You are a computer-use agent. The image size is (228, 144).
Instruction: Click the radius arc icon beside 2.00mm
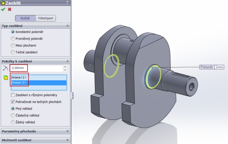click(x=5, y=68)
